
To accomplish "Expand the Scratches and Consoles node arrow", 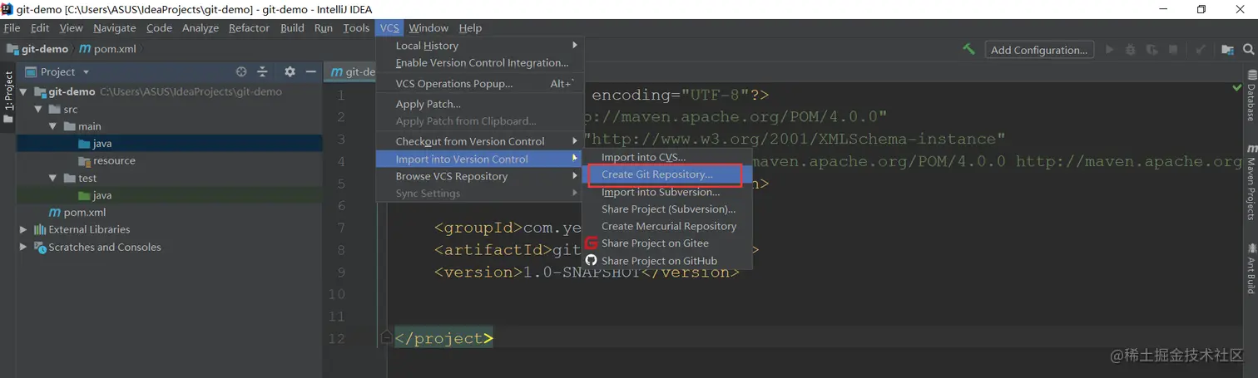I will pyautogui.click(x=23, y=247).
